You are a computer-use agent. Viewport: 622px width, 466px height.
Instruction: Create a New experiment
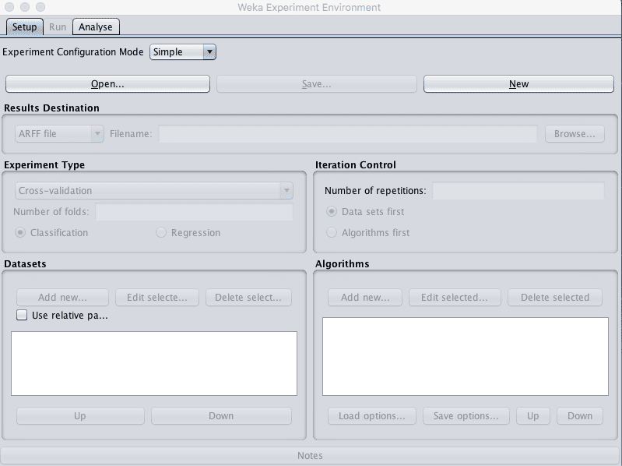point(518,84)
